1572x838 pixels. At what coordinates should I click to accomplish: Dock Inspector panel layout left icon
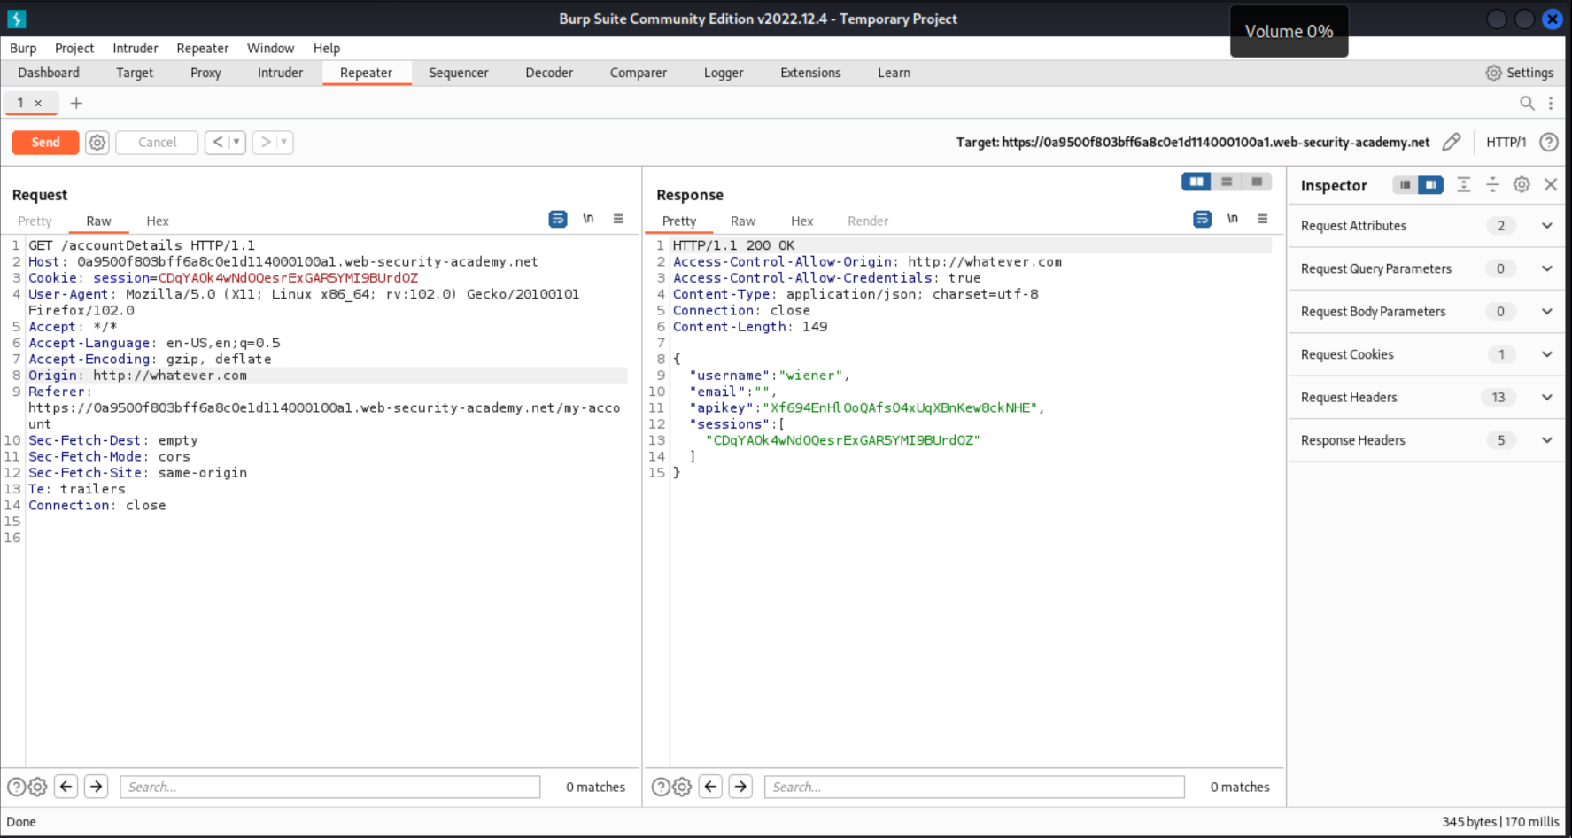(1405, 184)
